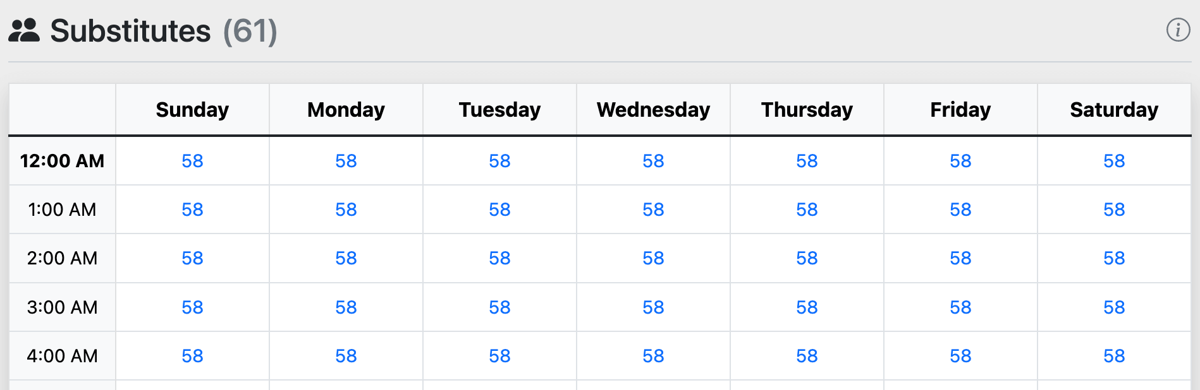This screenshot has width=1200, height=390.
Task: View Friday 12:00 AM available substitutes
Action: (x=960, y=161)
